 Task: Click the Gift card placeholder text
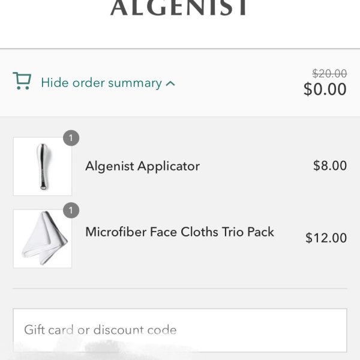click(100, 329)
